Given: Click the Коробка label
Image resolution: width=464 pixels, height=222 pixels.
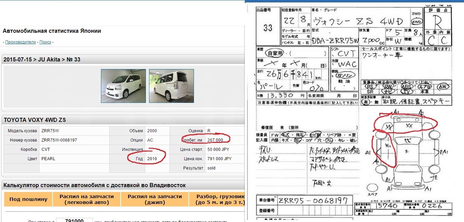Looking at the screenshot, I should (x=29, y=149).
